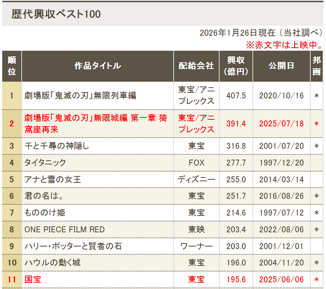This screenshot has height=289, width=326.
Task: Click release date 2014/03/14
Action: click(x=281, y=180)
